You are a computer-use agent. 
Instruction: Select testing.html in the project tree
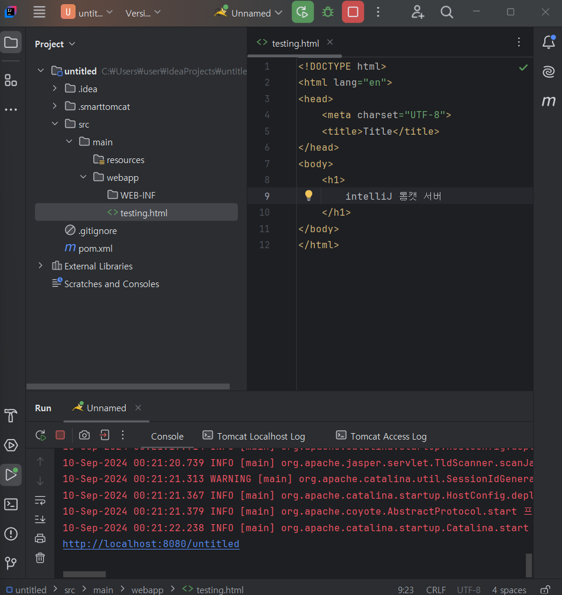136,213
